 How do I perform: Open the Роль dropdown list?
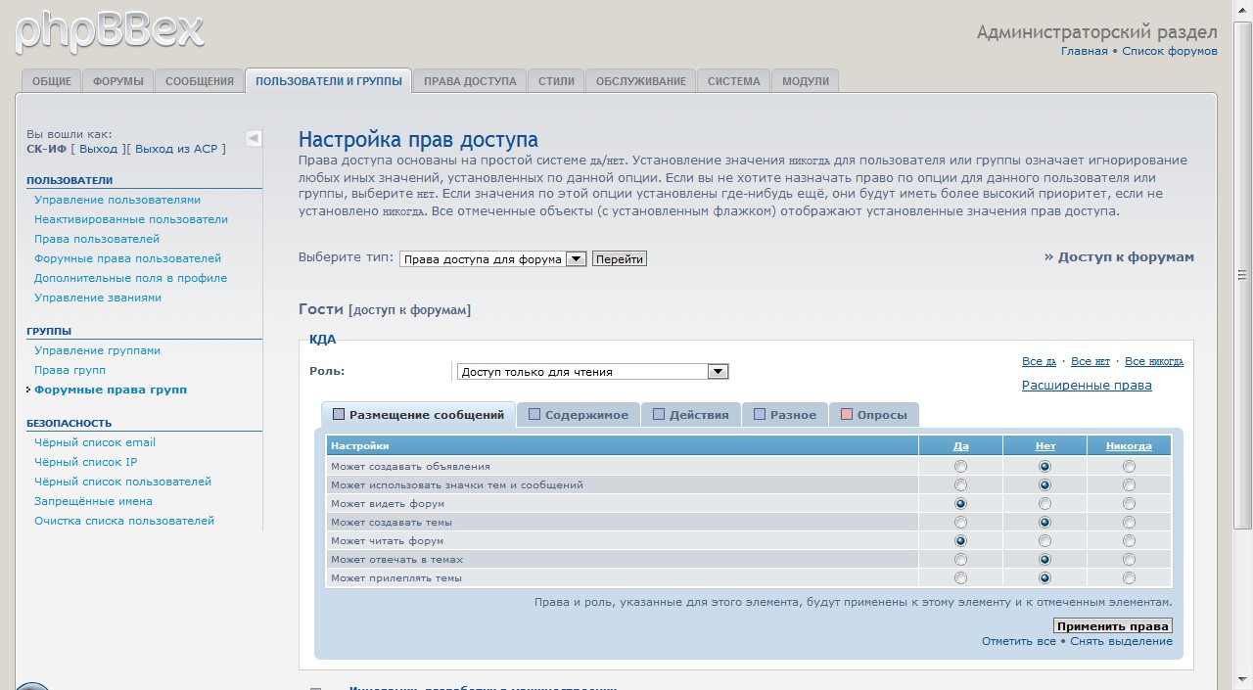coord(718,372)
